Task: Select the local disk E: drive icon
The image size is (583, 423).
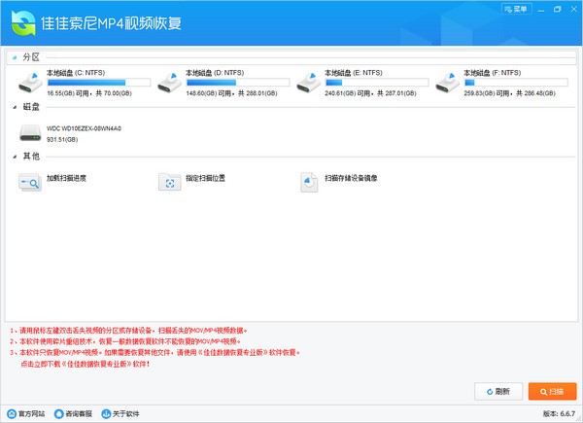Action: (309, 83)
